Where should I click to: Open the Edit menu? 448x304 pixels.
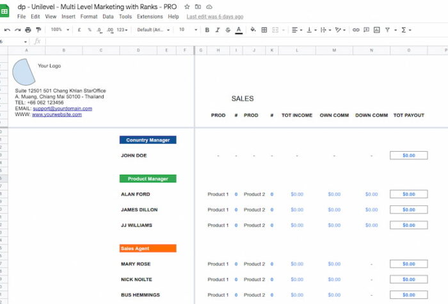point(35,17)
